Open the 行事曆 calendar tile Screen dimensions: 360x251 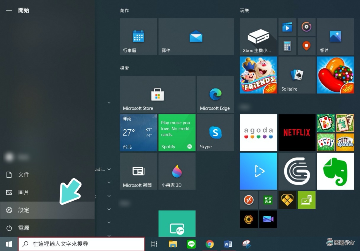[138, 36]
